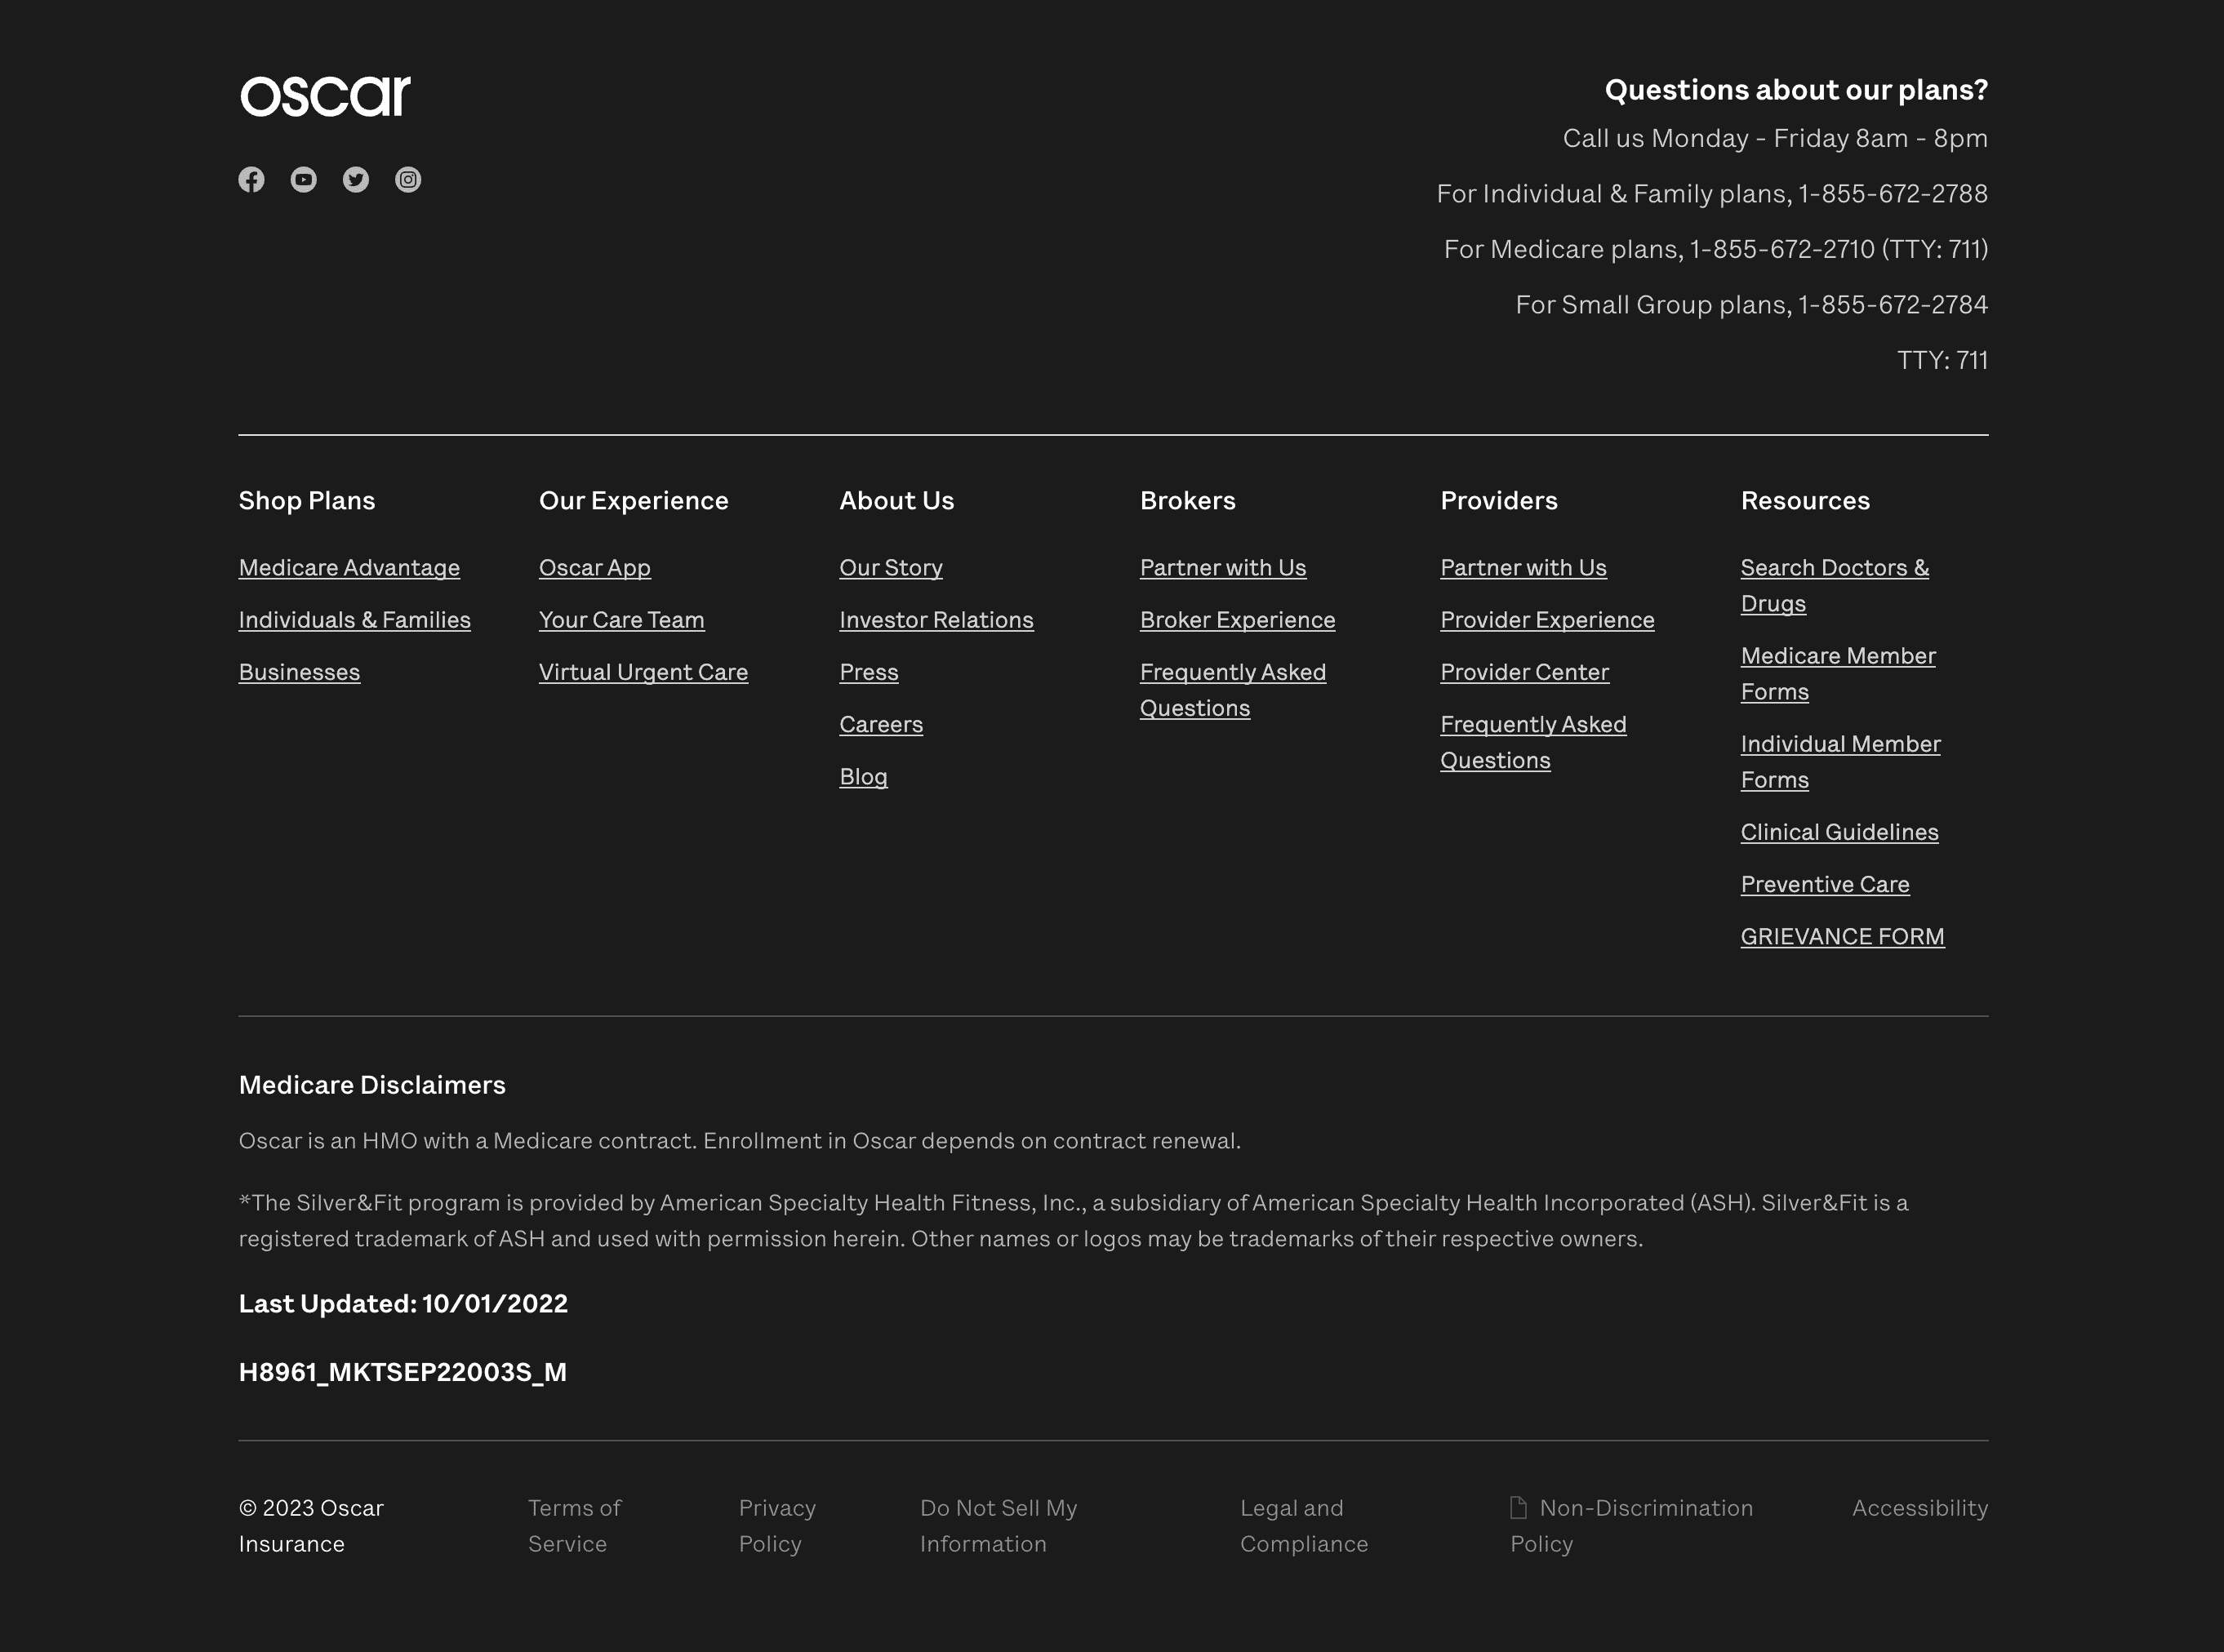Go to Provider Center
Screen dimensions: 2224x1652
coord(1524,672)
